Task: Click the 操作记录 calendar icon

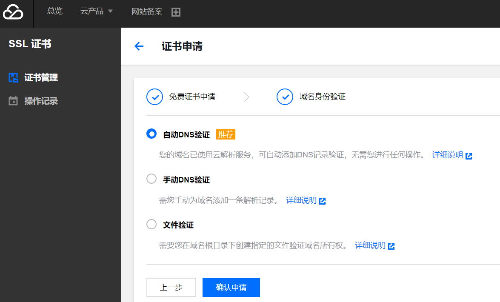Action: (13, 101)
